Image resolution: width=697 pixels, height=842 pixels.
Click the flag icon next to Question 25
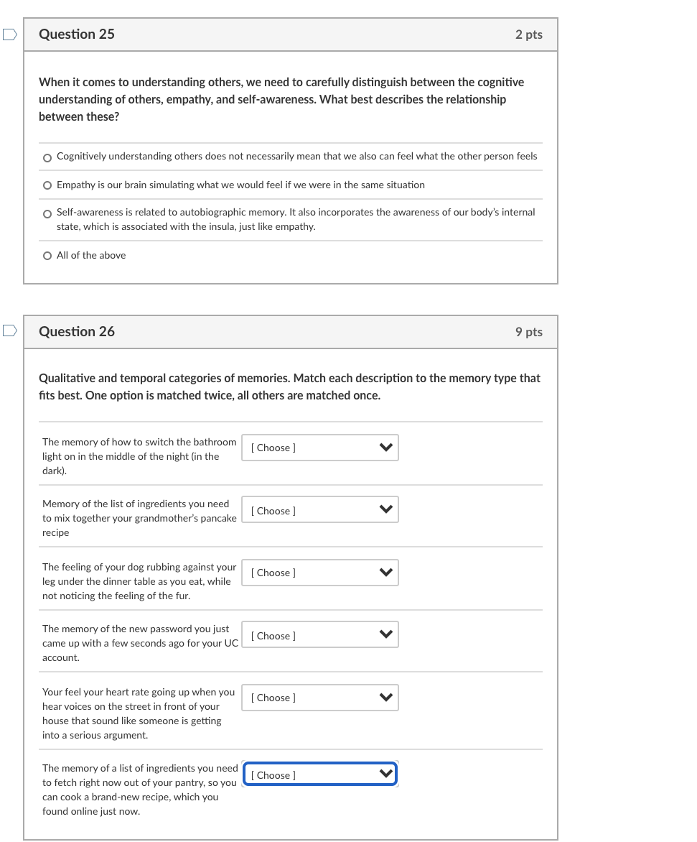pyautogui.click(x=9, y=33)
